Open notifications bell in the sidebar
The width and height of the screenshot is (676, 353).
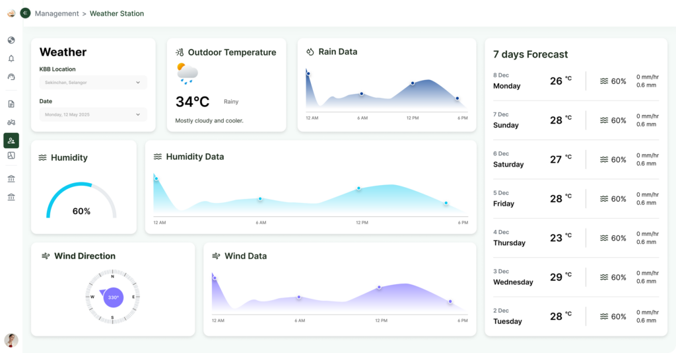tap(11, 58)
